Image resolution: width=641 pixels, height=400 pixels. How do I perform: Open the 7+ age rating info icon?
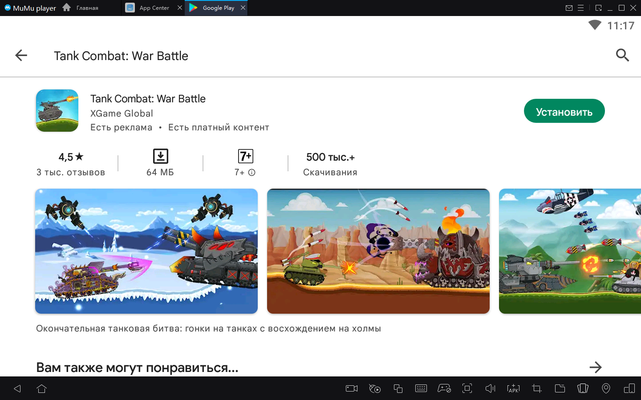pos(252,173)
